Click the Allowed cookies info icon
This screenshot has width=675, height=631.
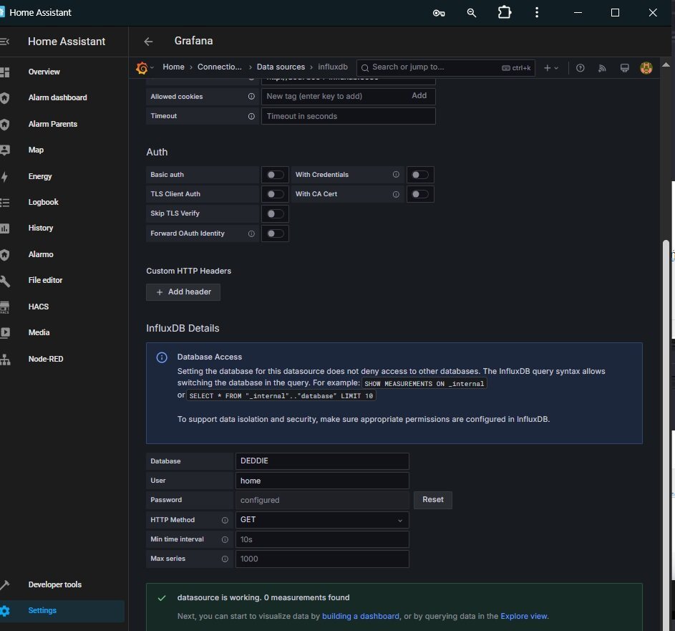pyautogui.click(x=251, y=97)
